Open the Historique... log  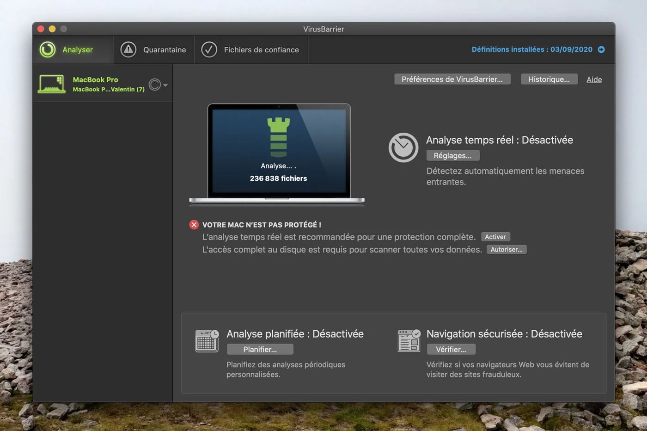[x=549, y=79]
